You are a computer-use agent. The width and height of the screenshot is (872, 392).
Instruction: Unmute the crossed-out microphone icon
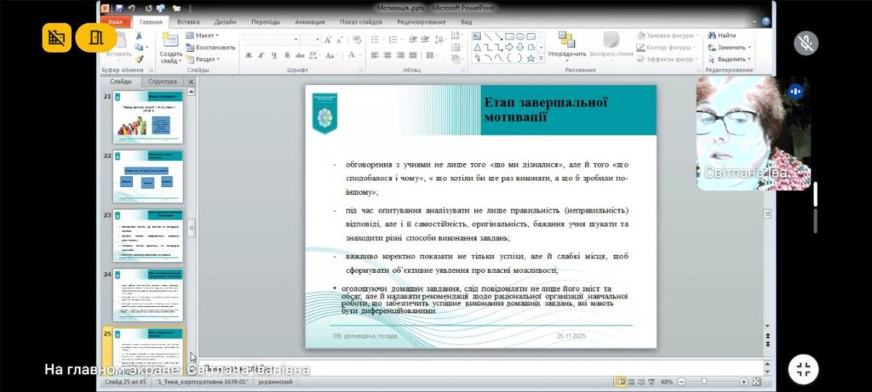[x=805, y=43]
